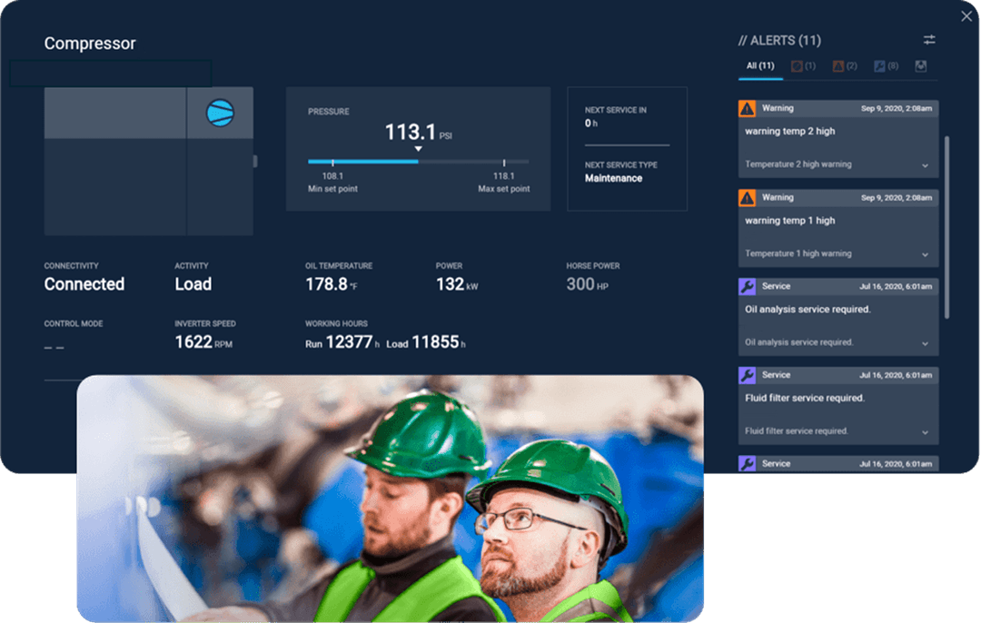Click 'Oil analysis service required.' alert title
This screenshot has width=981, height=623.
point(808,310)
